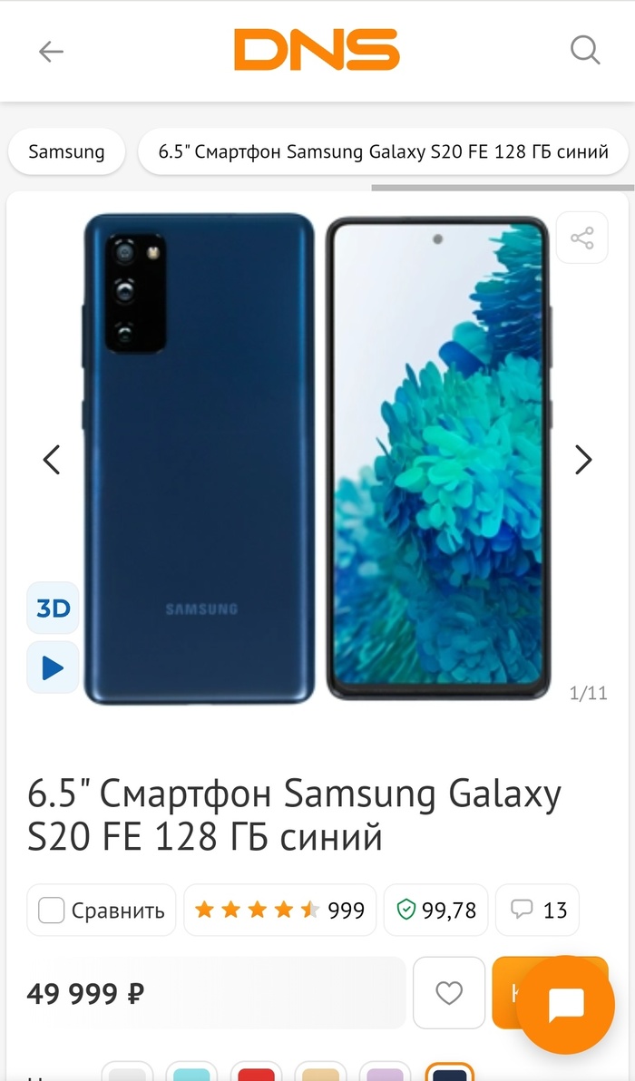The image size is (635, 1081).
Task: View the 99,78 reliability score
Action: [435, 910]
